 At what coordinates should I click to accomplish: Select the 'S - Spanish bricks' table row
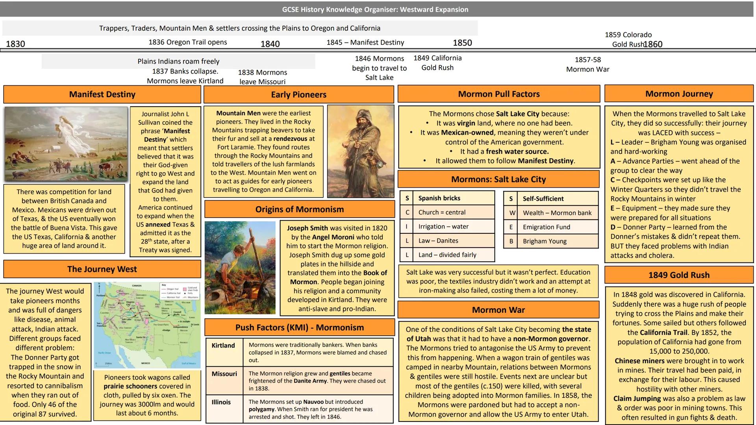pyautogui.click(x=447, y=198)
